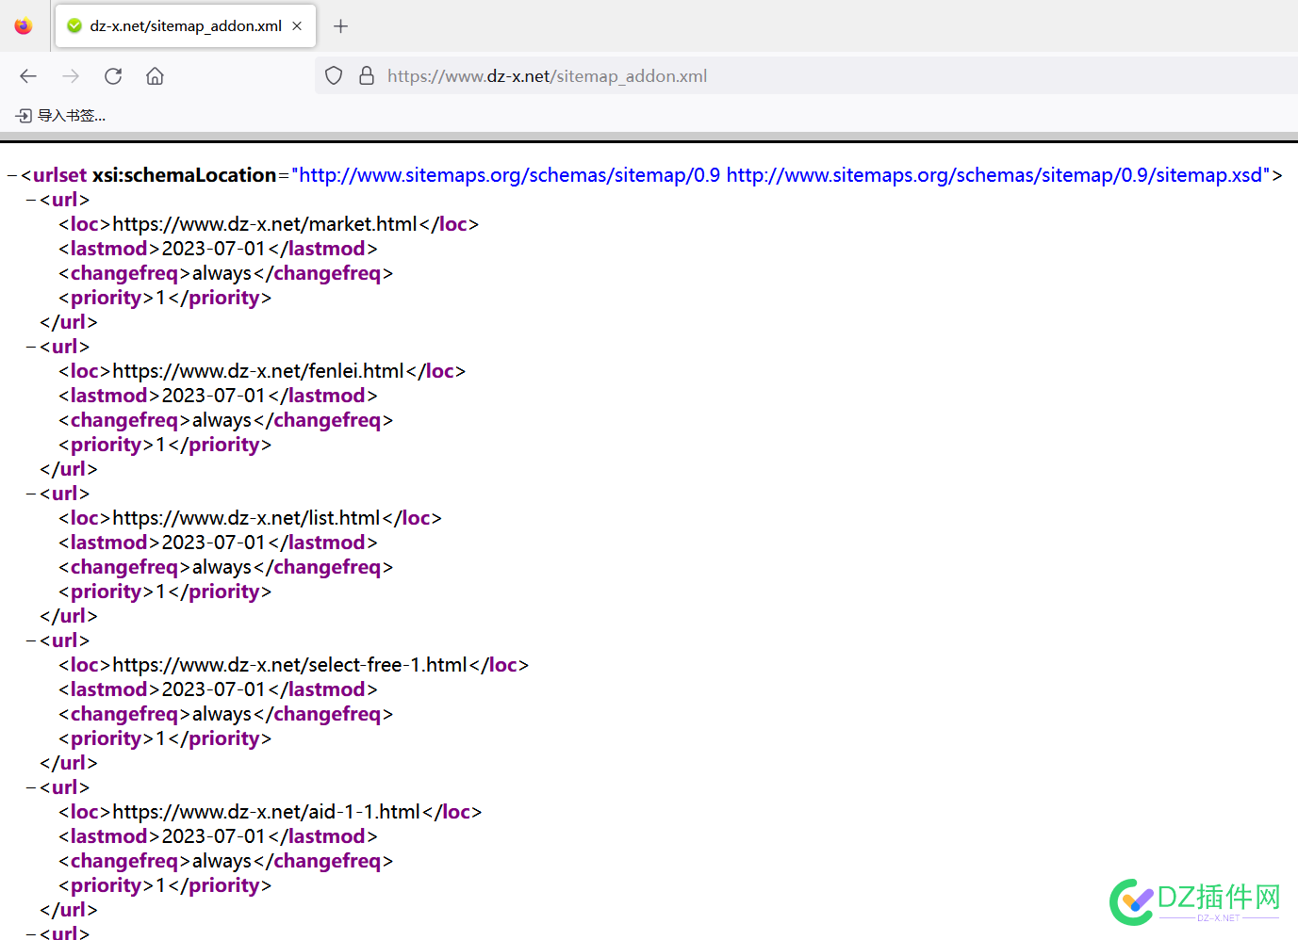Screen dimensions: 1298x940
Task: Select the dz-x.net/sitemap_addon.xml tab
Action: [x=186, y=26]
